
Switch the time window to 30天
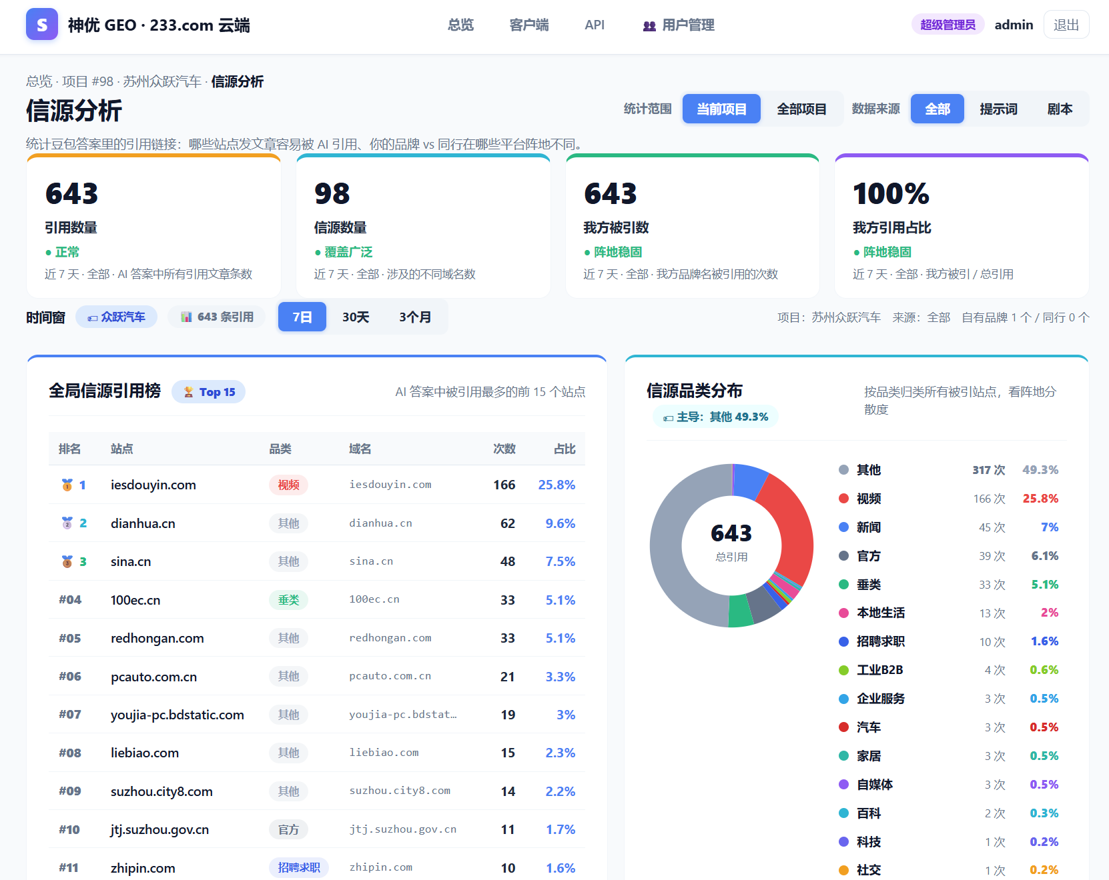click(356, 317)
